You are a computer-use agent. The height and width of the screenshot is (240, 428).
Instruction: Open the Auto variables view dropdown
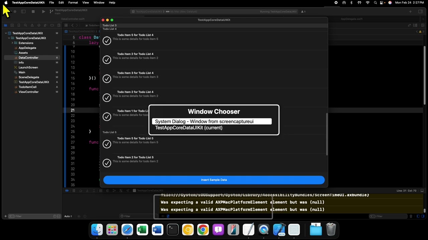pos(68,216)
